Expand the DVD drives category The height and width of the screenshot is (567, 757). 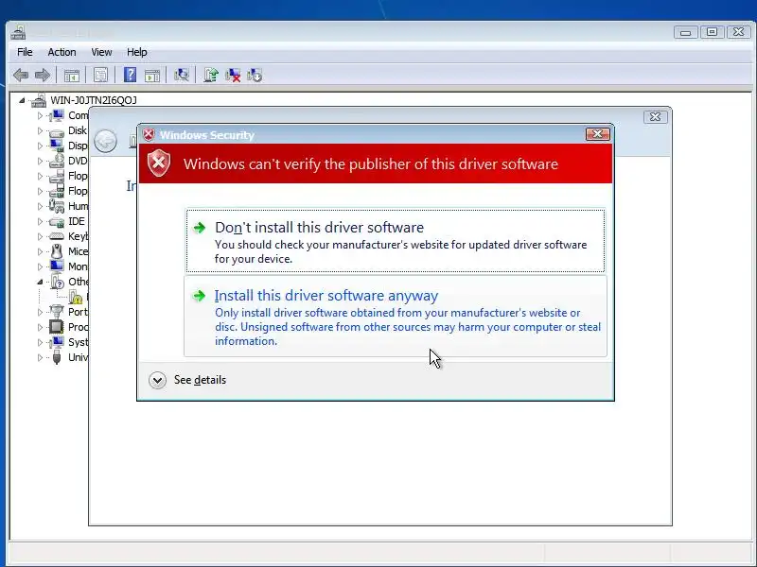(x=40, y=161)
